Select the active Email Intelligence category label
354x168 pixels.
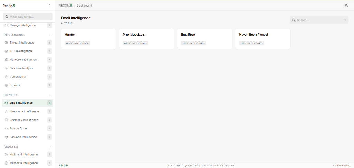(x=21, y=103)
